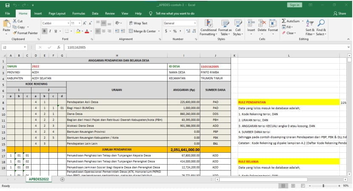Click the Orientation text angle icon

point(117,23)
